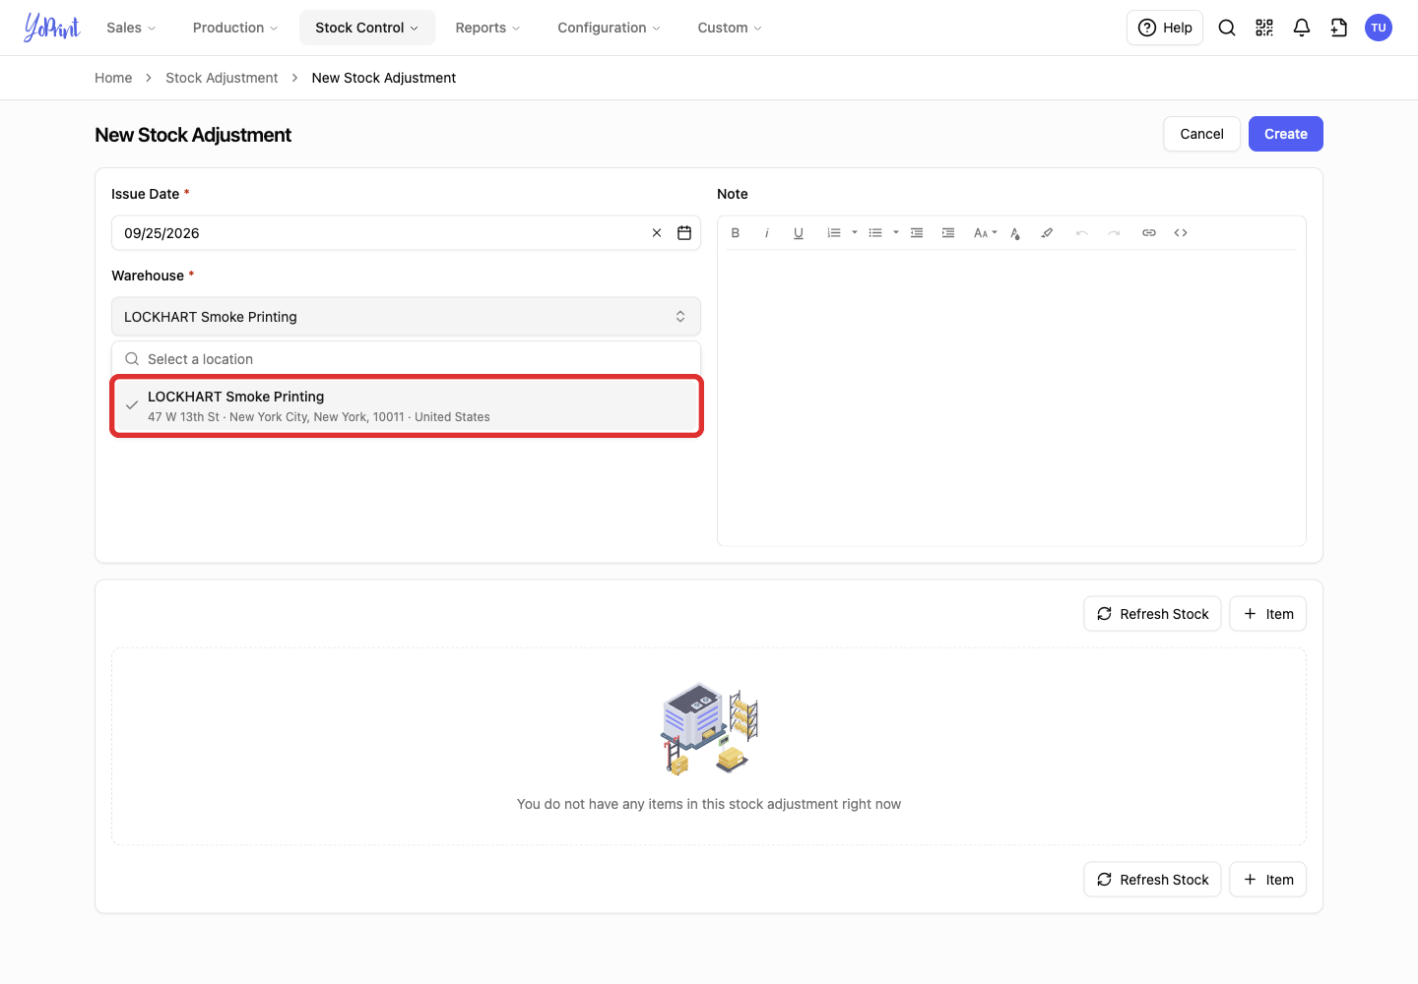Toggle underline formatting in Note editor
1418x984 pixels.
(x=799, y=233)
